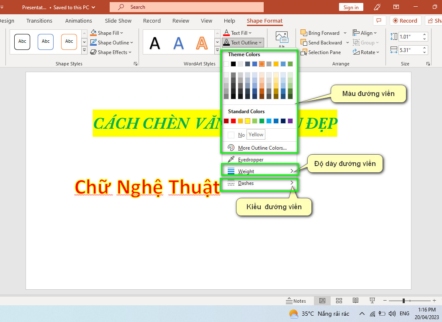The image size is (442, 322).
Task: Select the Eyedropper tool
Action: pyautogui.click(x=260, y=160)
